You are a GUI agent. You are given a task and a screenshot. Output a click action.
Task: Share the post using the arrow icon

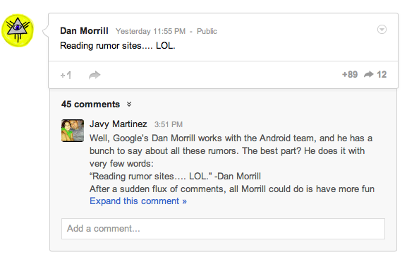click(x=95, y=75)
